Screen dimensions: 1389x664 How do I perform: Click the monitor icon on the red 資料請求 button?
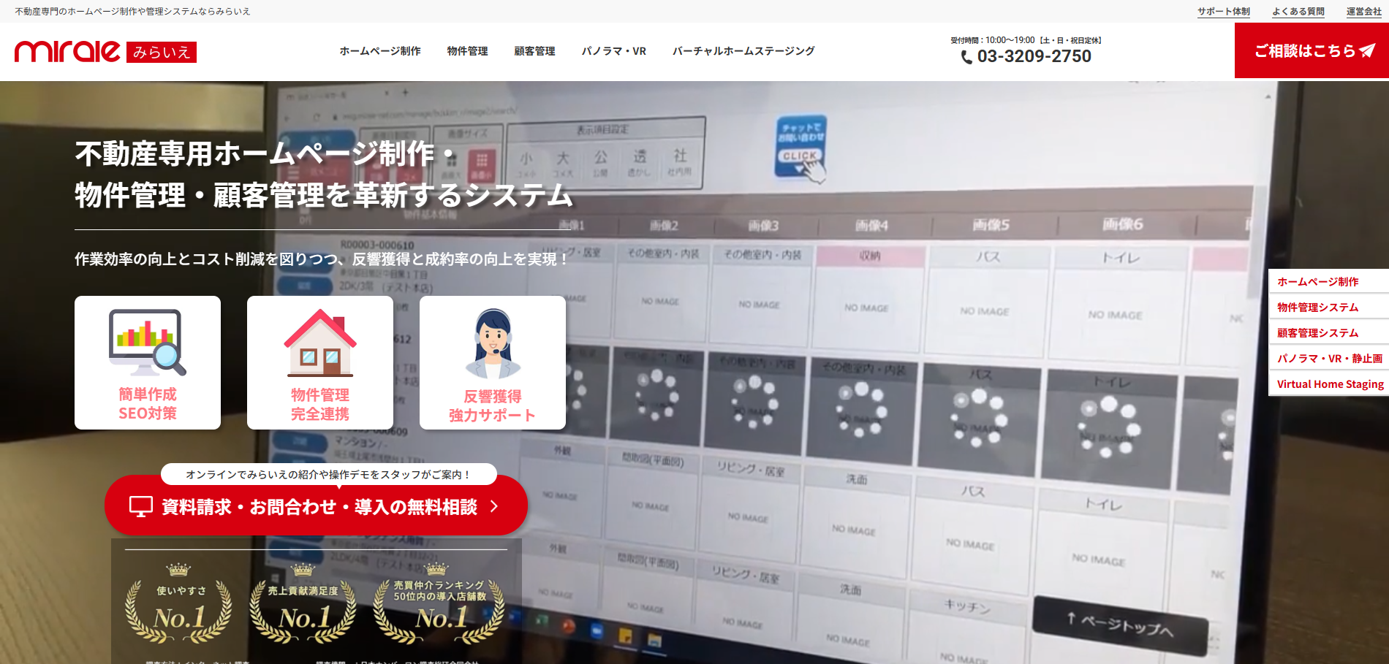[140, 506]
